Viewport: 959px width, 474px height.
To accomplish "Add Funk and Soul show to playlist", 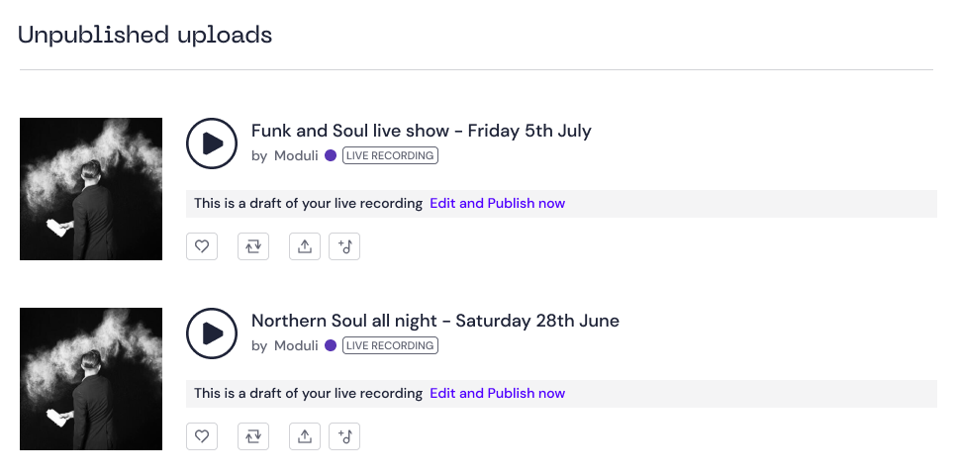I will coord(344,246).
